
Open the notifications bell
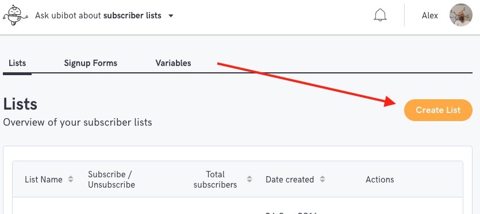click(x=380, y=15)
